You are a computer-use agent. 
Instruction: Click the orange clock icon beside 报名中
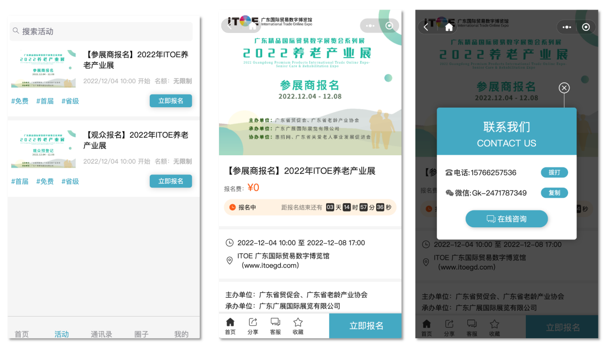232,207
